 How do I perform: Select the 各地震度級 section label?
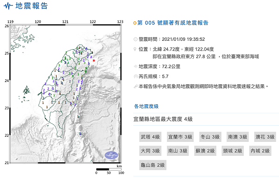click(x=146, y=106)
